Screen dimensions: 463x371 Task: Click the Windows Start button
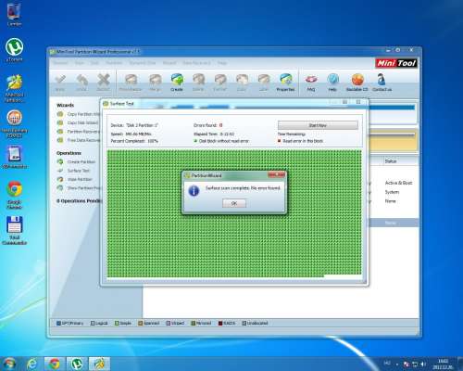(x=8, y=364)
